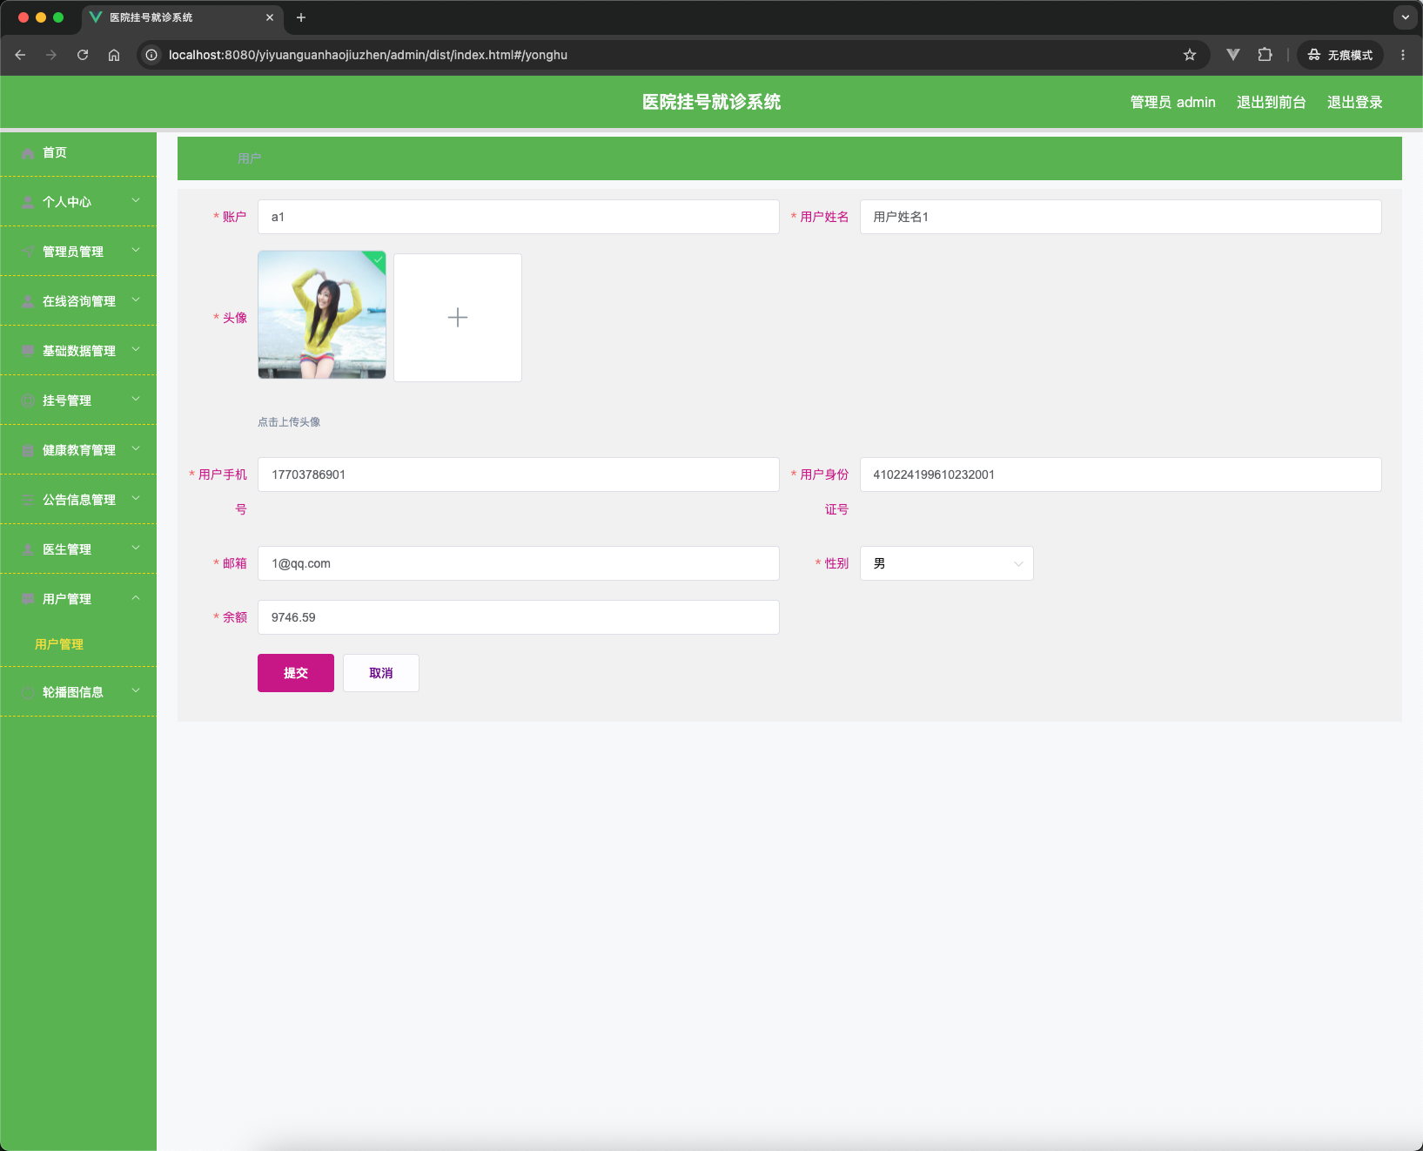Click the 邮箱 input field

(x=518, y=563)
